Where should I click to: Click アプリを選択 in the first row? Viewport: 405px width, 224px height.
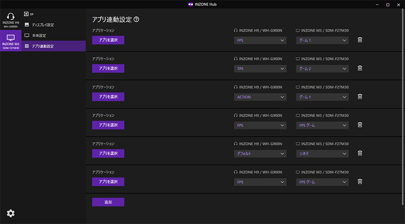pyautogui.click(x=108, y=40)
